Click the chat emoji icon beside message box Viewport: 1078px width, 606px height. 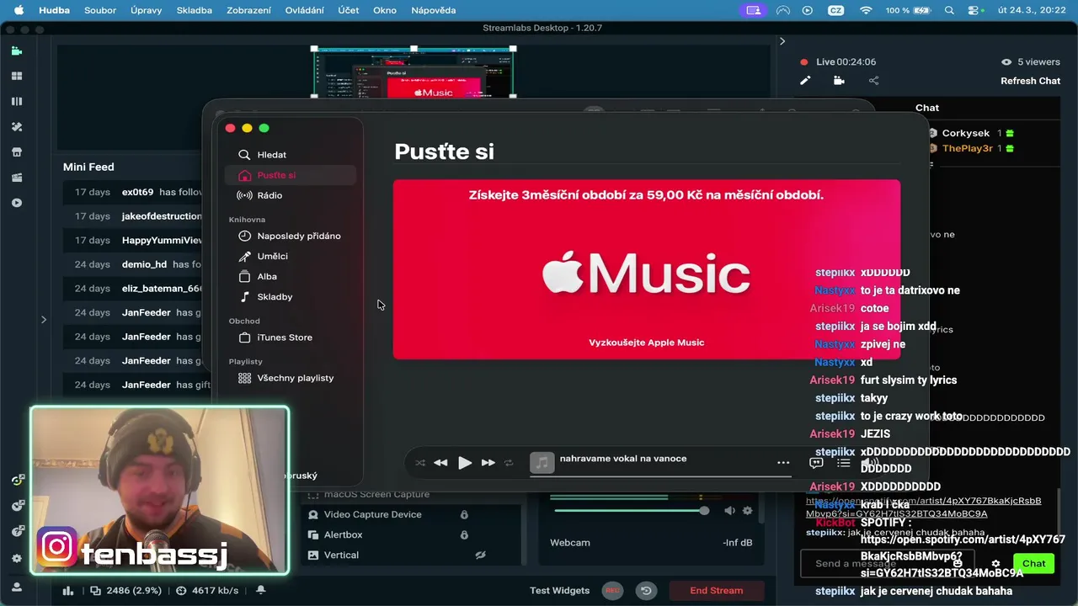[958, 564]
